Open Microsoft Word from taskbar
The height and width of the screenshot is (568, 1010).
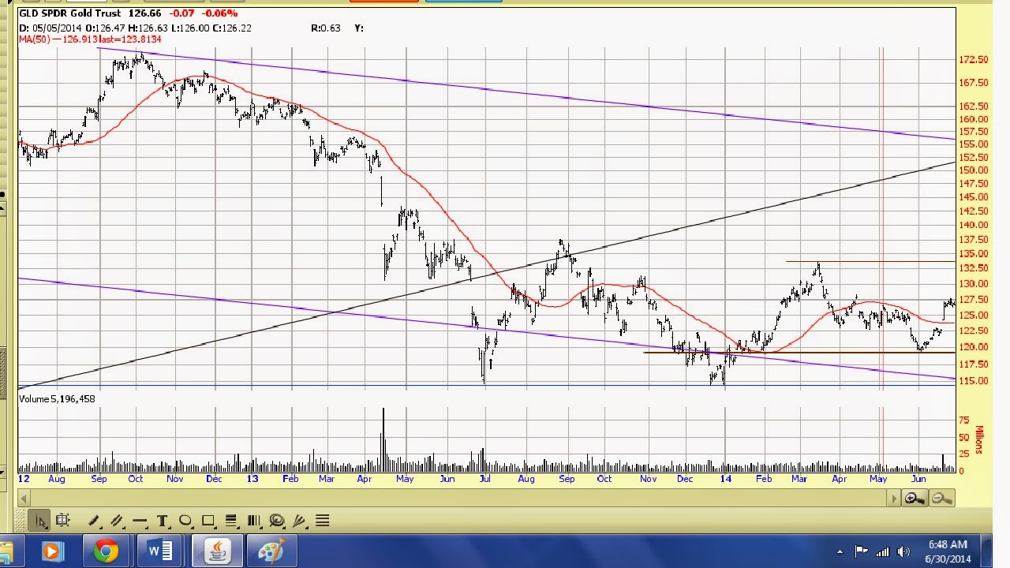click(160, 551)
